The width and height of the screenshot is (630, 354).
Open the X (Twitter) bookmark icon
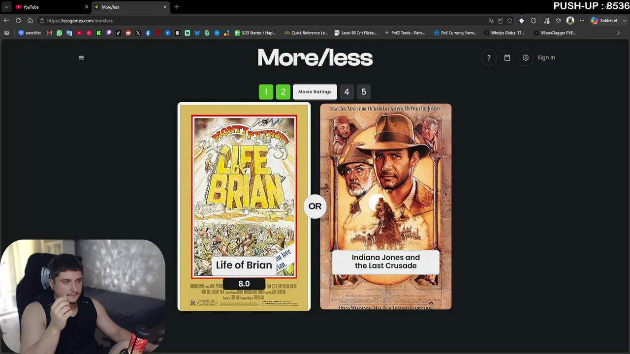pos(138,33)
